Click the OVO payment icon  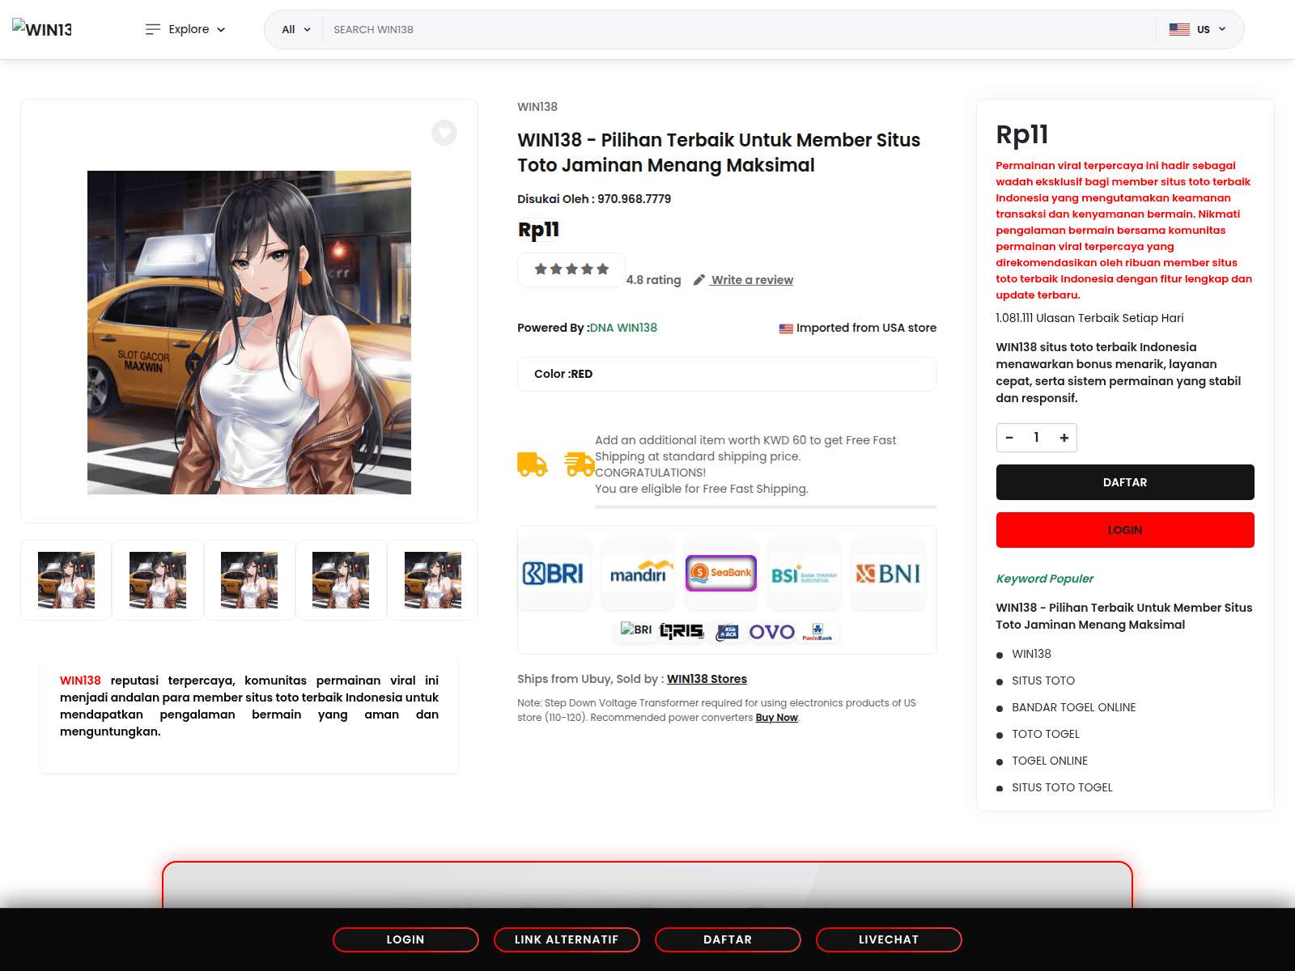pos(771,631)
